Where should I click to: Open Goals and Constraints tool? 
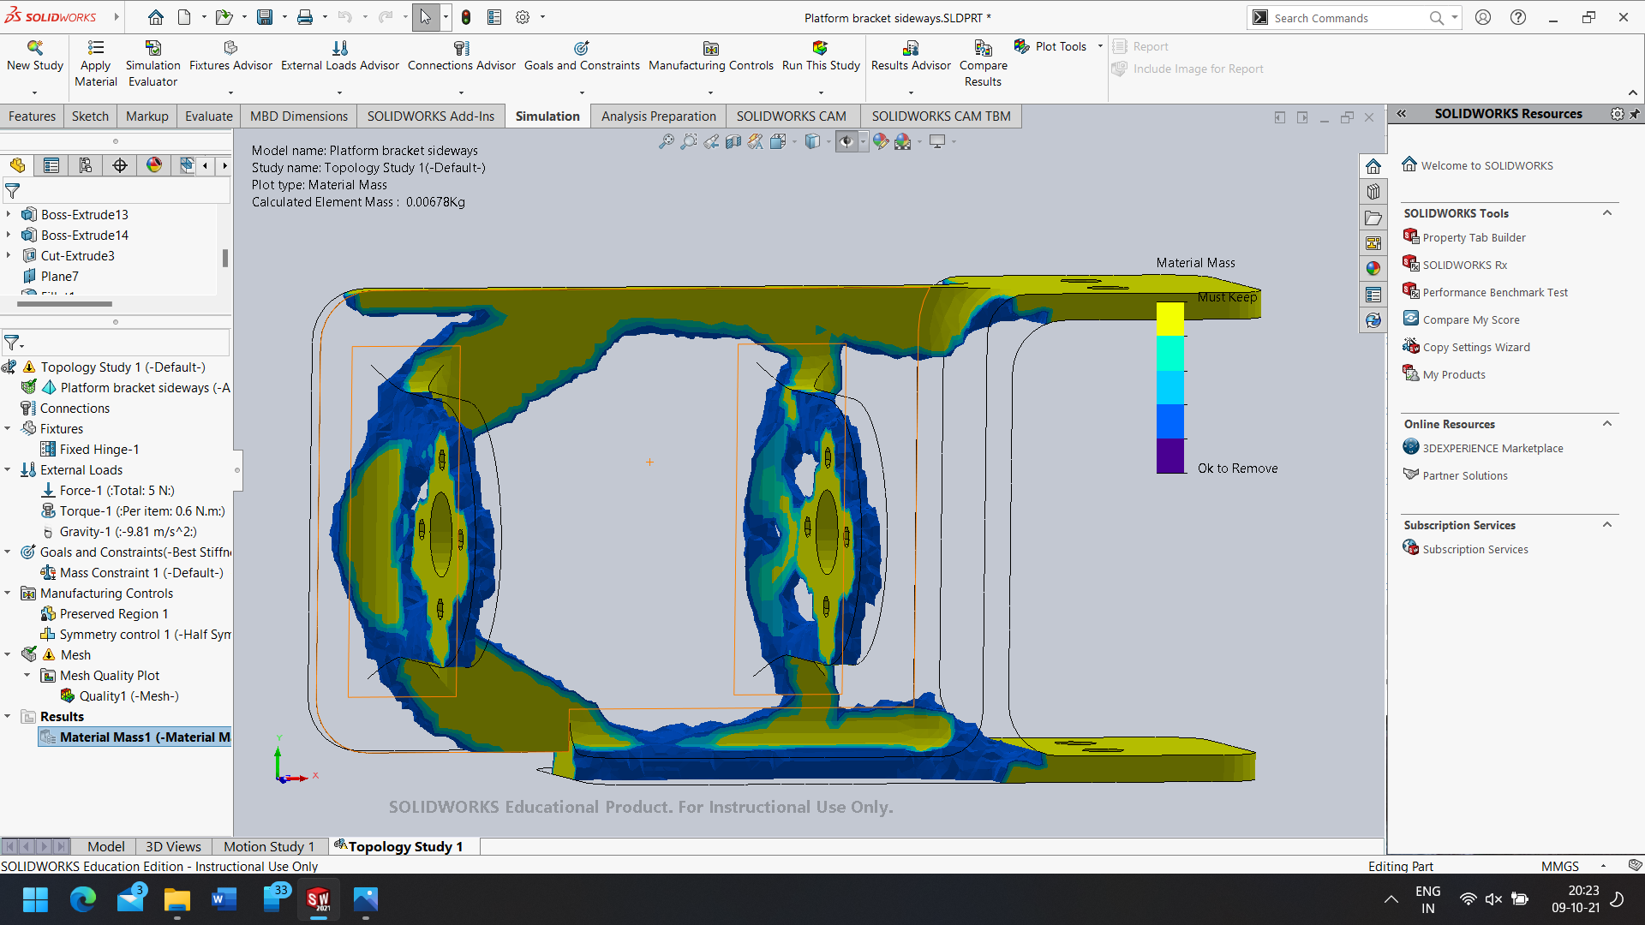582,56
